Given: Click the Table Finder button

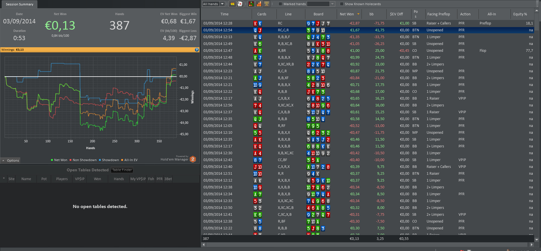Looking at the screenshot, I should click(x=122, y=170).
